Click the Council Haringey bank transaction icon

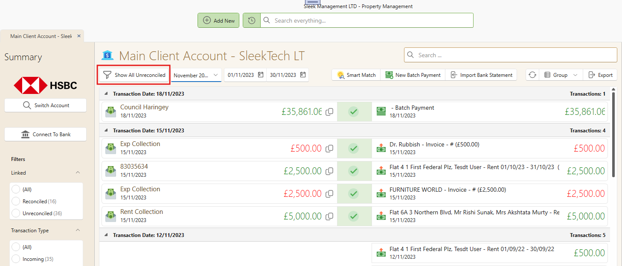[x=111, y=112]
